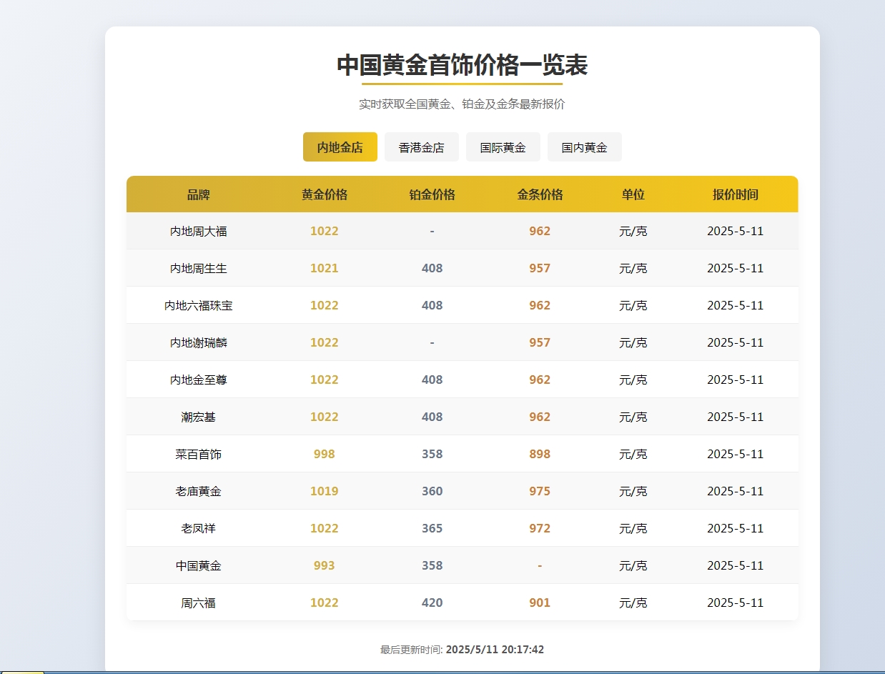
Task: Click platinum price 365 for 老凤祥
Action: (x=432, y=529)
